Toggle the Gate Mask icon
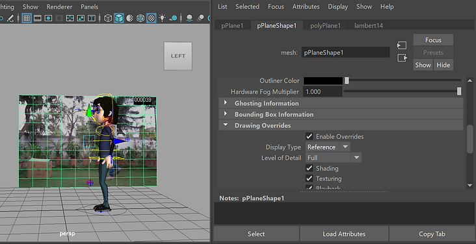 [59, 18]
